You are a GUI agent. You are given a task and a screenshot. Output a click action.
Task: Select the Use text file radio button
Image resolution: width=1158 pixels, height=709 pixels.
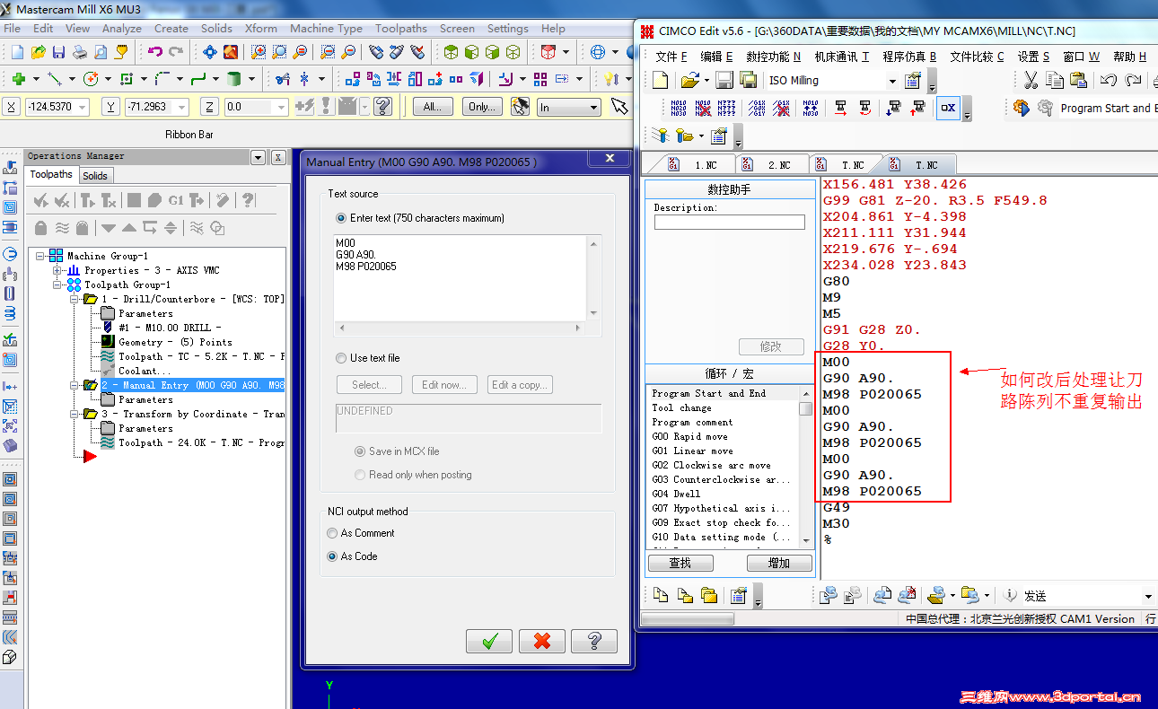point(341,358)
